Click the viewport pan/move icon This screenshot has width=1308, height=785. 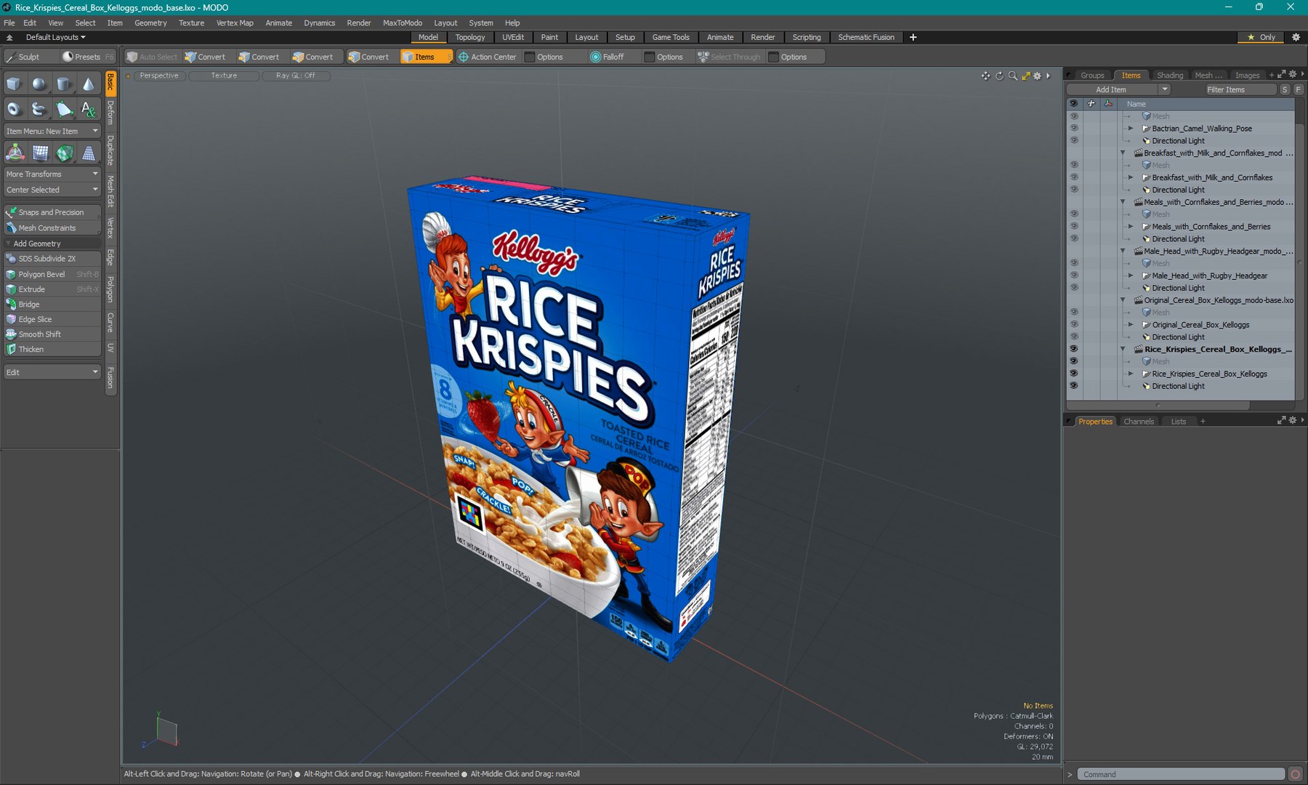(x=985, y=76)
